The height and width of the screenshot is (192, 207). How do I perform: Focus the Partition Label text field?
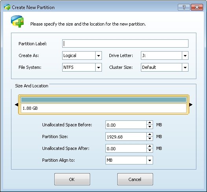pyautogui.click(x=125, y=44)
